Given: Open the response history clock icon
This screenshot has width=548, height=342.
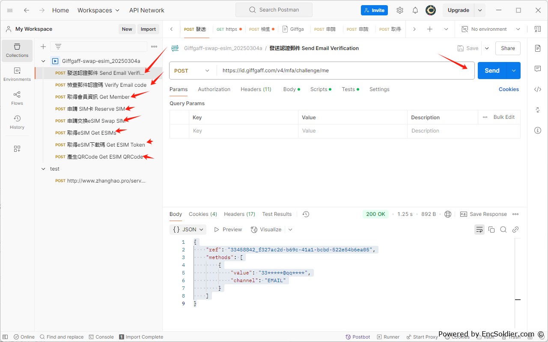Looking at the screenshot, I should point(306,214).
